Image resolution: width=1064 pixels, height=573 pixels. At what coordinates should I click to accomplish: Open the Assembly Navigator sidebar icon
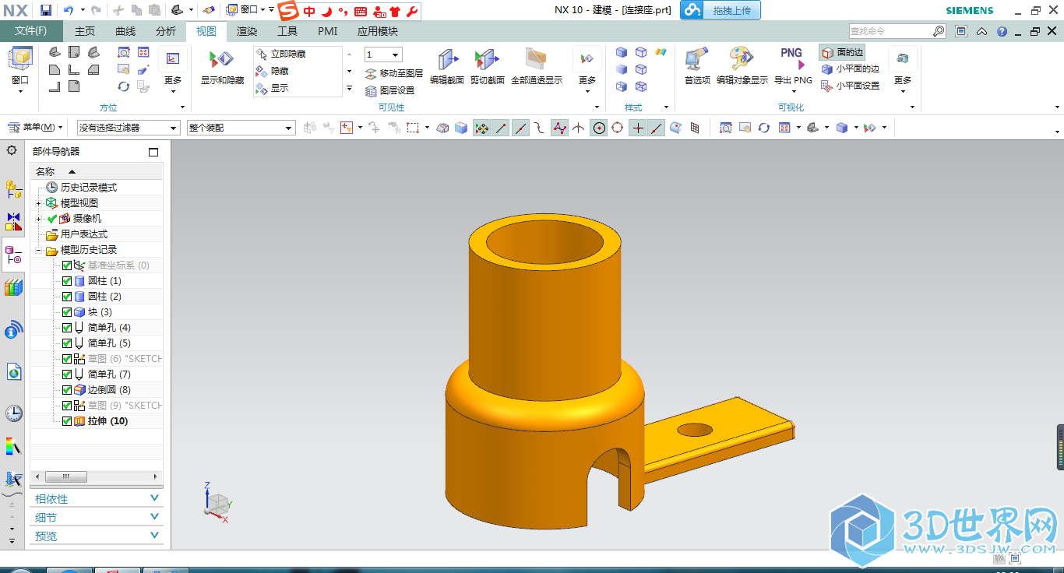click(13, 188)
